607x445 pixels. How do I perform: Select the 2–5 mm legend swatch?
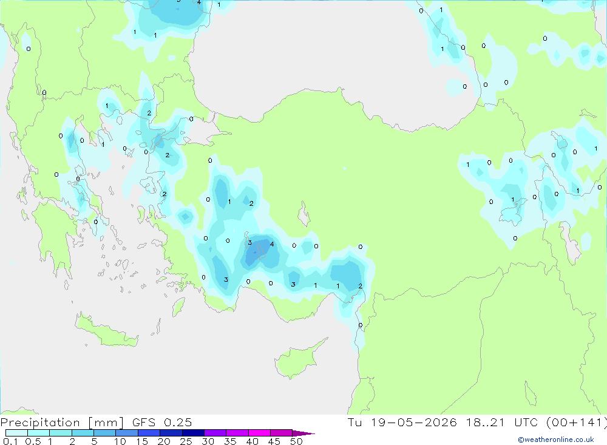point(83,433)
